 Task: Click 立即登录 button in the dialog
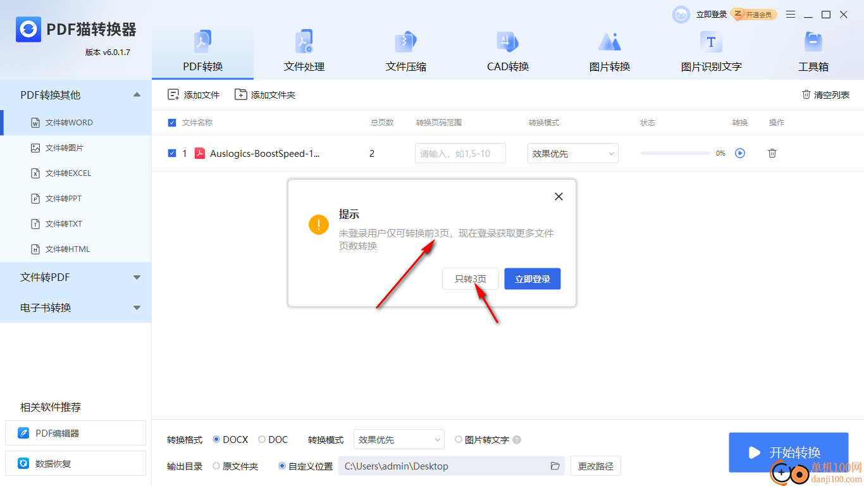533,279
